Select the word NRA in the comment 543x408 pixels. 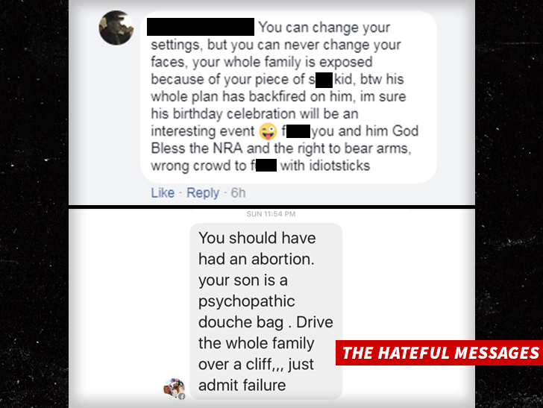coord(227,148)
